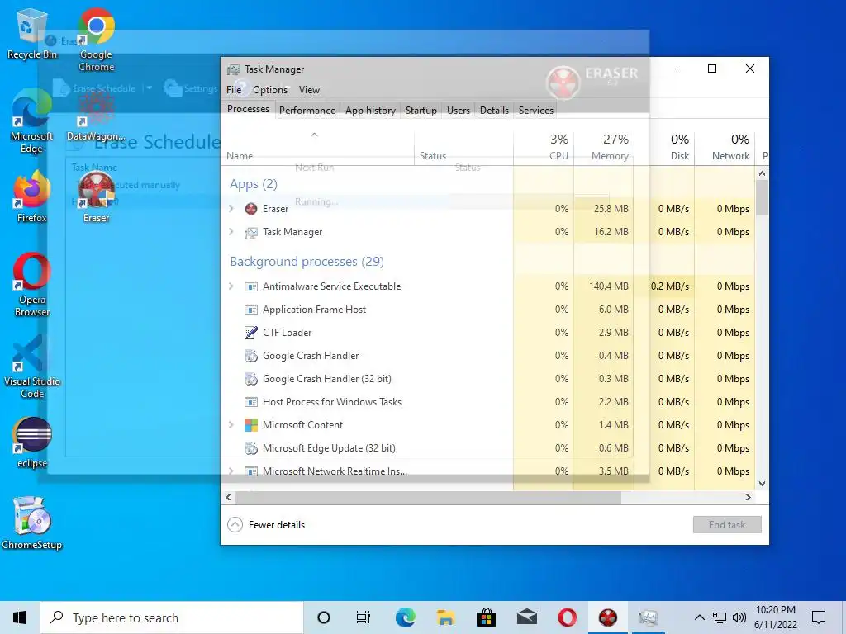The image size is (846, 634).
Task: Open File Explorer from taskbar
Action: (x=445, y=617)
